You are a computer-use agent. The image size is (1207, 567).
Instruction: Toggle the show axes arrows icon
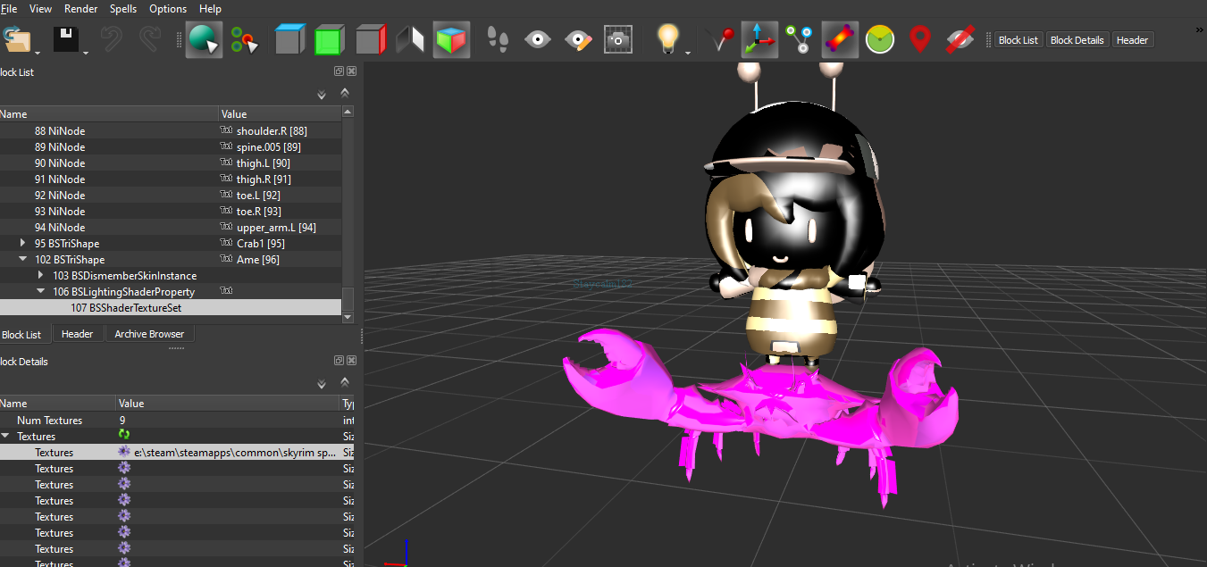(759, 39)
